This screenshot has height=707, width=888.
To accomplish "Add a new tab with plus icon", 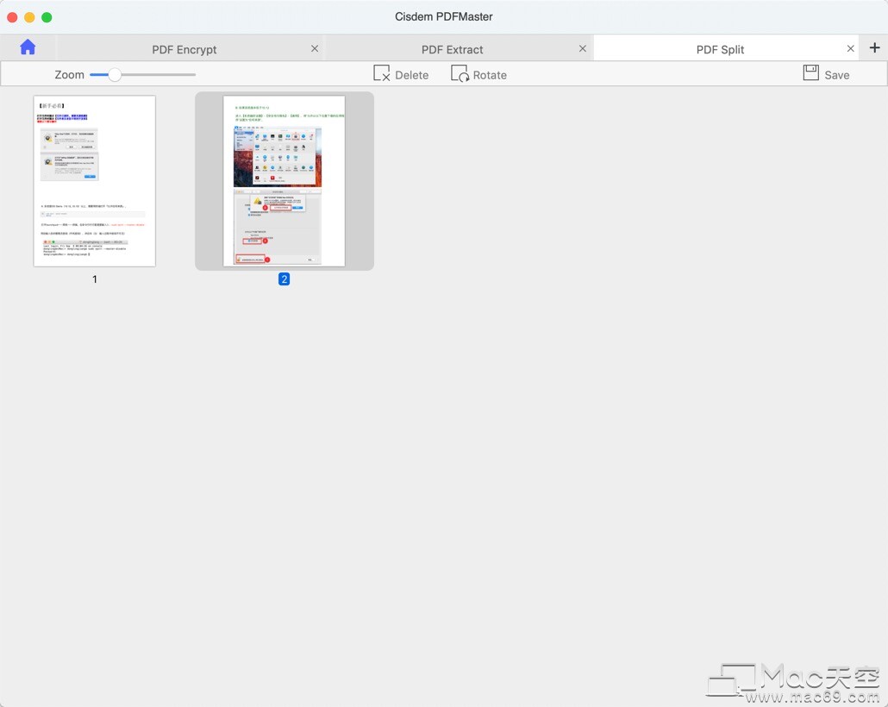I will click(874, 47).
